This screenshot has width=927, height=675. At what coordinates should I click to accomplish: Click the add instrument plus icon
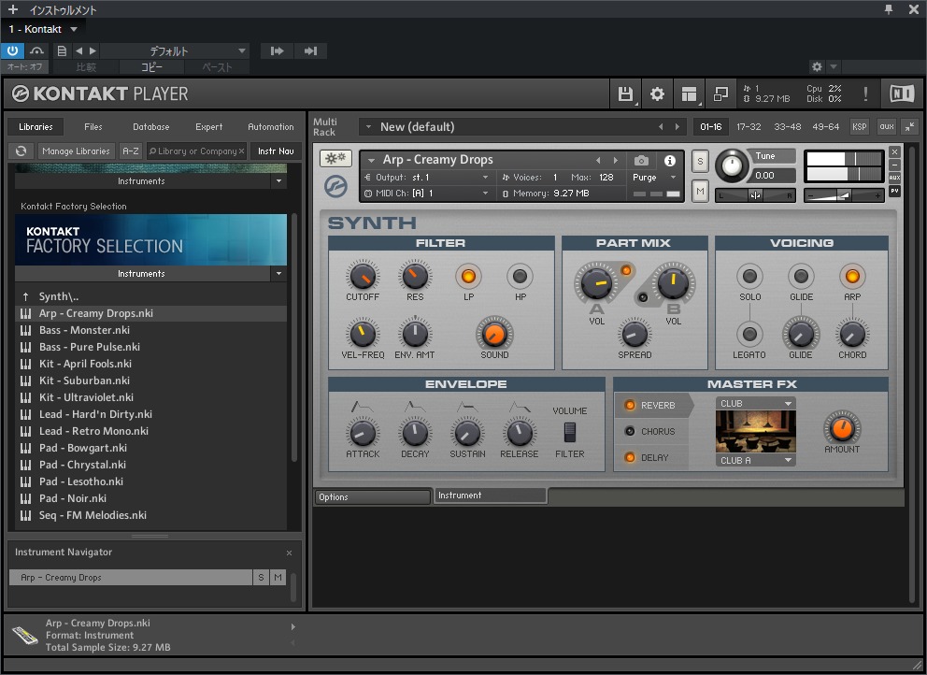point(12,9)
